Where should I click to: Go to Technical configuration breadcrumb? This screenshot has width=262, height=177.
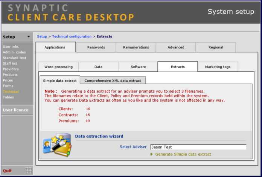pos(72,36)
